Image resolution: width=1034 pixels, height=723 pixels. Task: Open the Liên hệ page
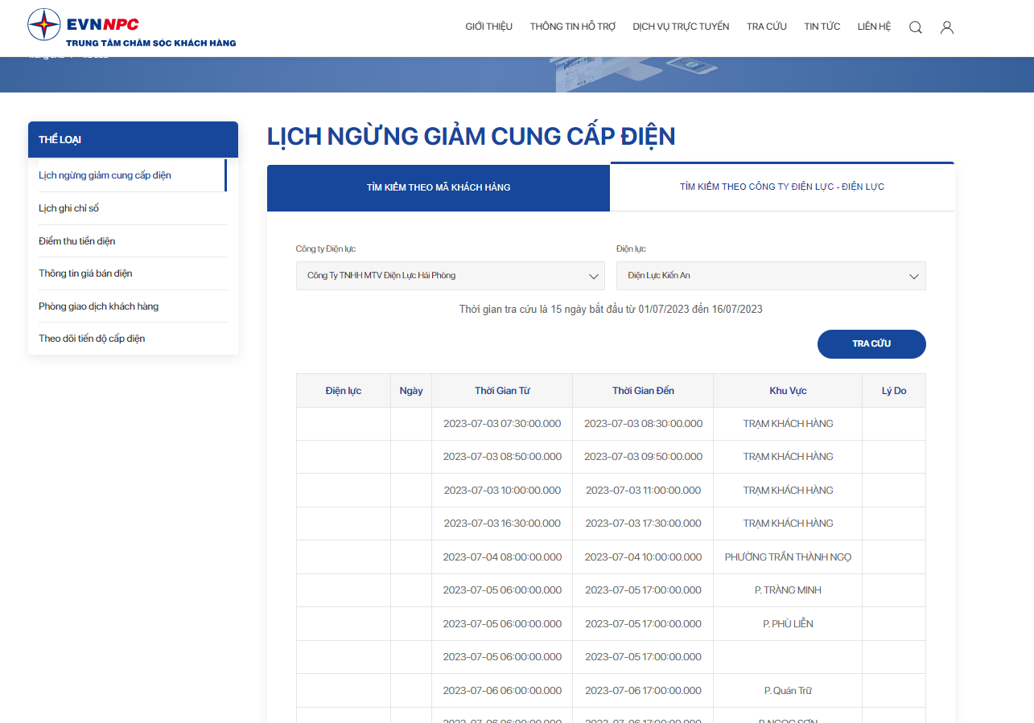coord(874,27)
